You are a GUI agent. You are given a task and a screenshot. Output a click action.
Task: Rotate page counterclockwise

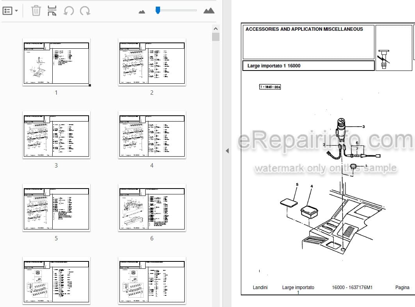(69, 11)
